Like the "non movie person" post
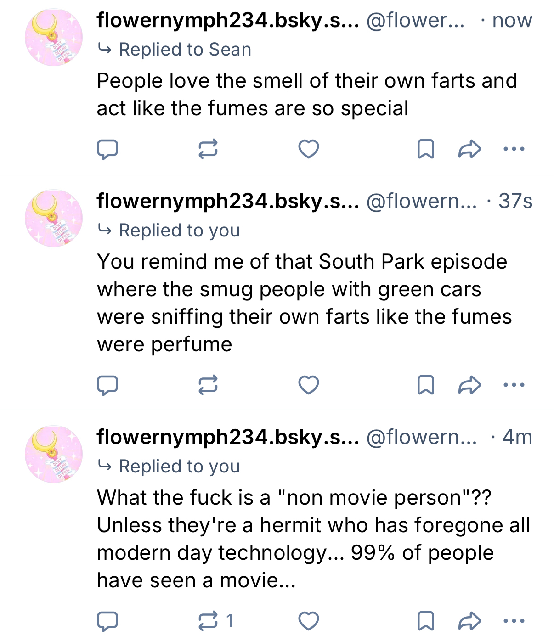Image resolution: width=554 pixels, height=641 pixels. coord(308,621)
